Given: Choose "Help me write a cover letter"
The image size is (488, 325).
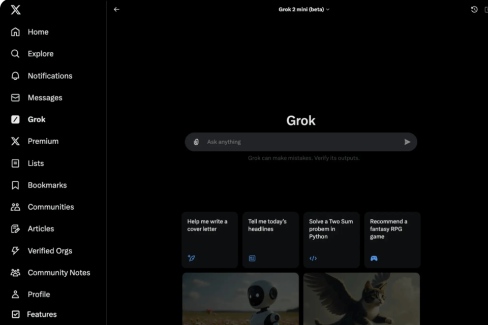Looking at the screenshot, I should point(209,240).
